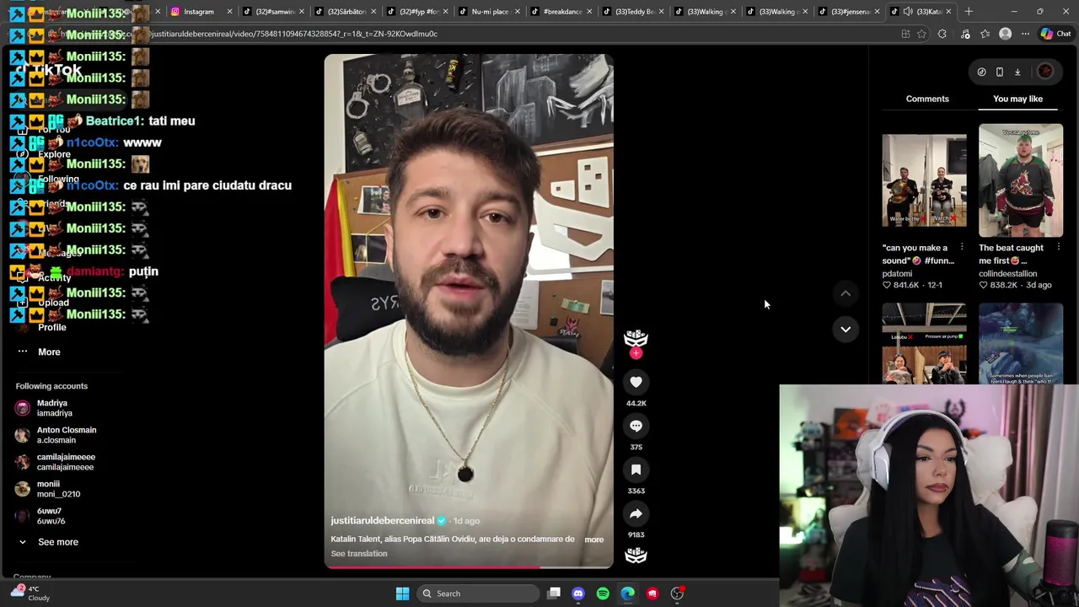Viewport: 1079px width, 607px height.
Task: Mute the audio-playing browser tab speaker icon
Action: pos(907,12)
